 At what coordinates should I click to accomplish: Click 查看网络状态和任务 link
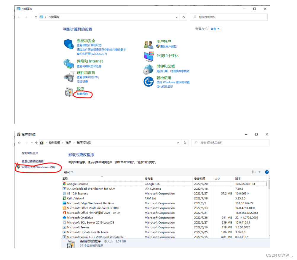coord(89,66)
